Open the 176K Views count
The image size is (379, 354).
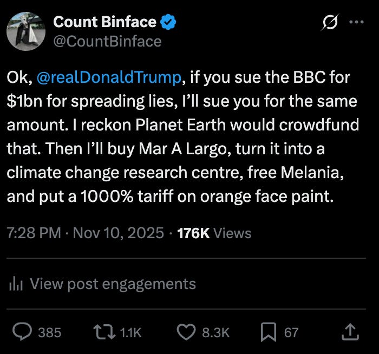[214, 233]
